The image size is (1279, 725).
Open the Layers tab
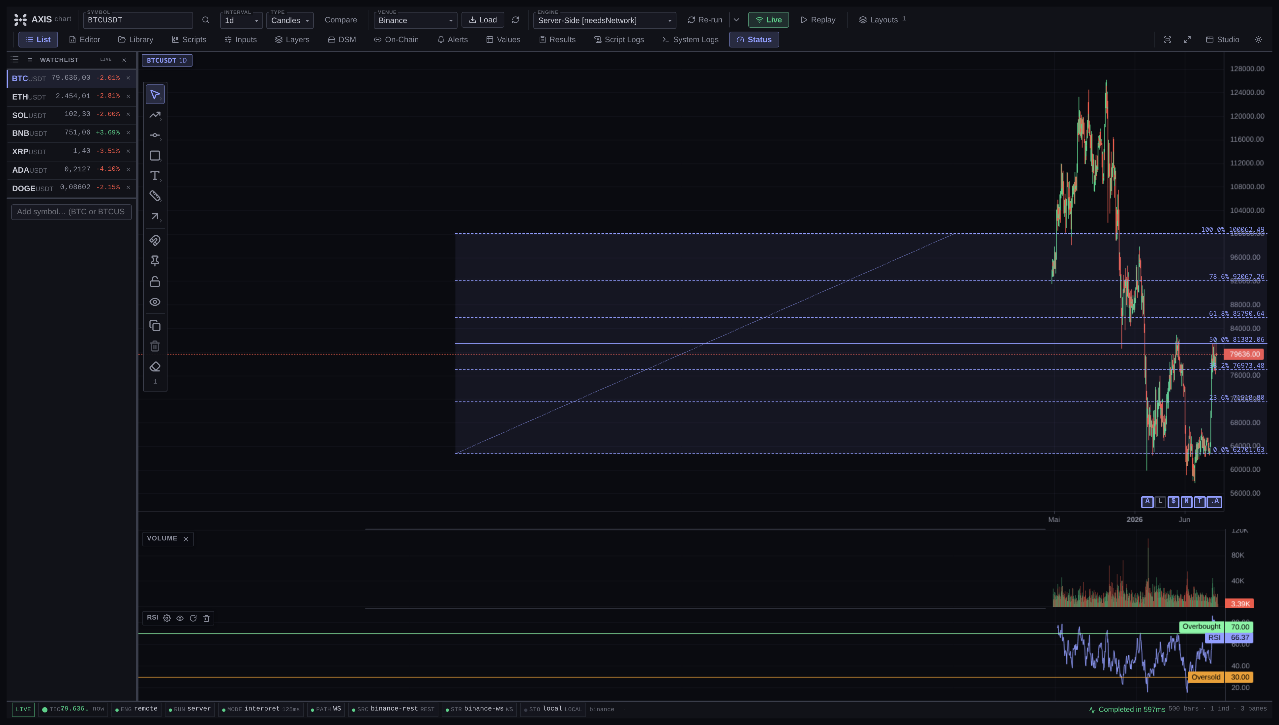click(292, 40)
